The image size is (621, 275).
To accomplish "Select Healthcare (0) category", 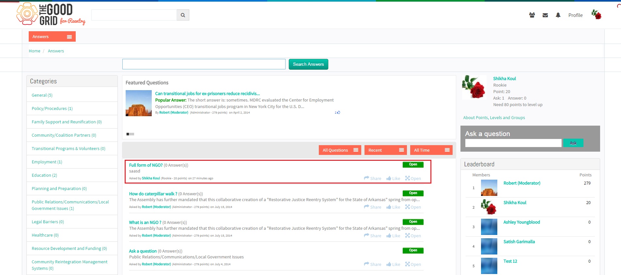I will point(45,235).
